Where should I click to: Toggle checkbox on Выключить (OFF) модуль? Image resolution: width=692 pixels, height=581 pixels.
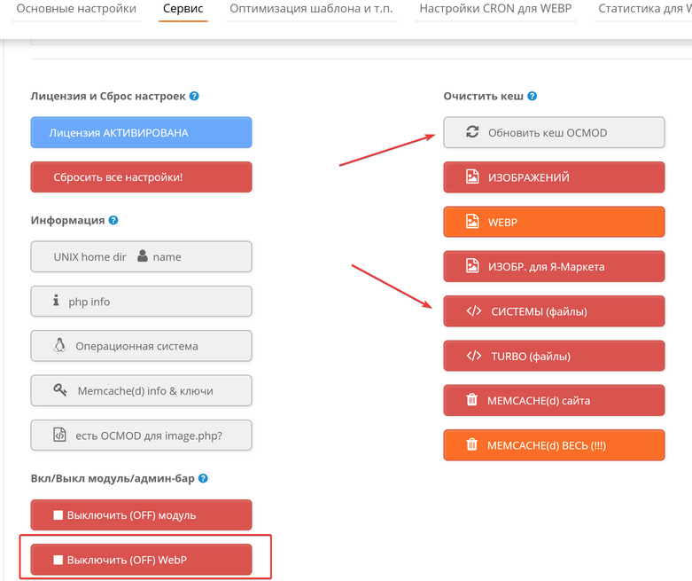point(58,514)
